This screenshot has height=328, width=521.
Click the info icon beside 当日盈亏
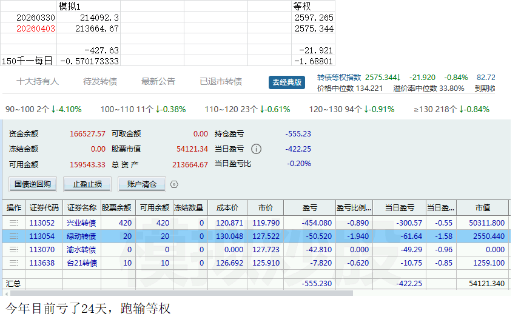[257, 149]
